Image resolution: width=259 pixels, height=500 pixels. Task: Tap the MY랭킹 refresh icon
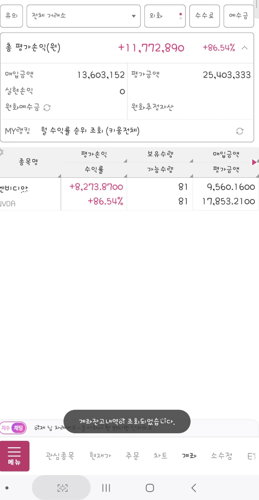(240, 131)
